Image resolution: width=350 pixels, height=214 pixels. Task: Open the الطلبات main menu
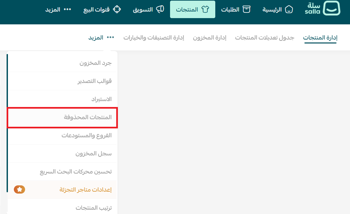235,9
